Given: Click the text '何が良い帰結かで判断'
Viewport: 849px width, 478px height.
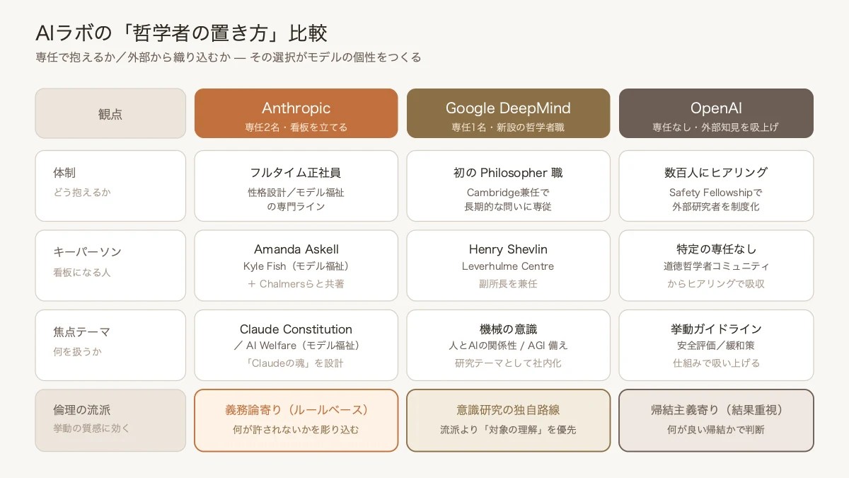Looking at the screenshot, I should coord(716,429).
